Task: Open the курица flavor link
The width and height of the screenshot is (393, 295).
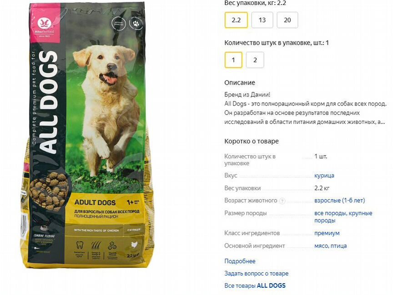Action: pyautogui.click(x=324, y=175)
